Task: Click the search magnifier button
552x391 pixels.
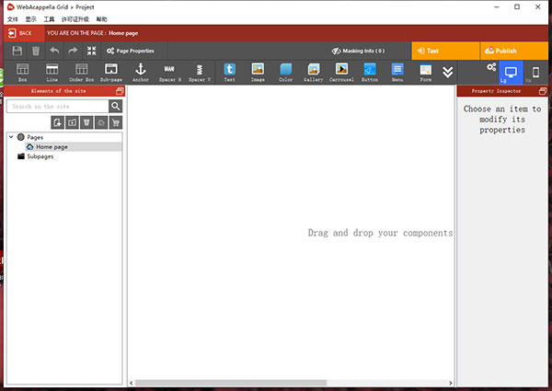Action: pos(116,107)
